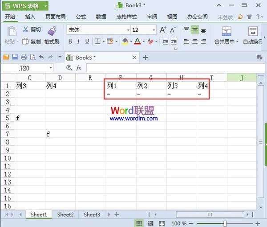Open the font size dropdown 12
The width and height of the screenshot is (267, 227).
click(x=154, y=30)
